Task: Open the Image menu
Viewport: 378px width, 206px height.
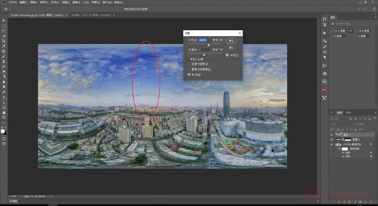Action: point(34,2)
